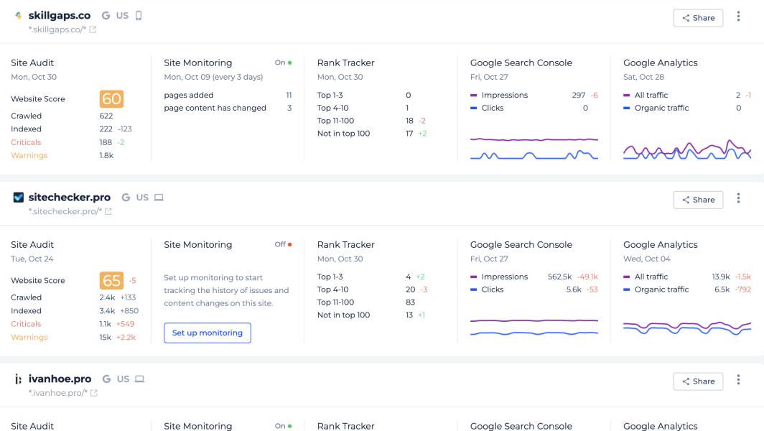This screenshot has height=431, width=764.
Task: Click the Search Console chart for skillgaps.co
Action: point(534,148)
